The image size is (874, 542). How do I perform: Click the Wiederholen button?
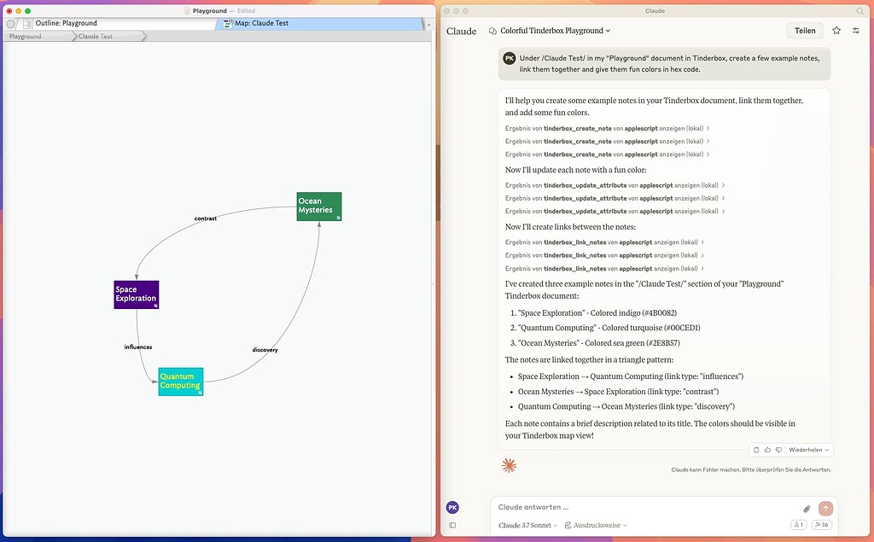pyautogui.click(x=806, y=450)
